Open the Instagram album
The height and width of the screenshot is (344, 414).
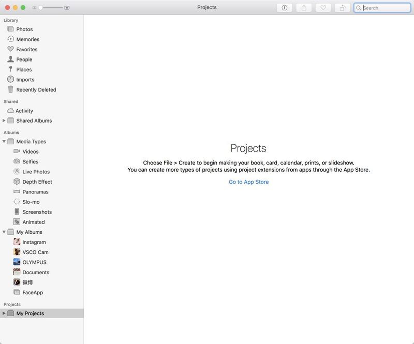click(34, 242)
